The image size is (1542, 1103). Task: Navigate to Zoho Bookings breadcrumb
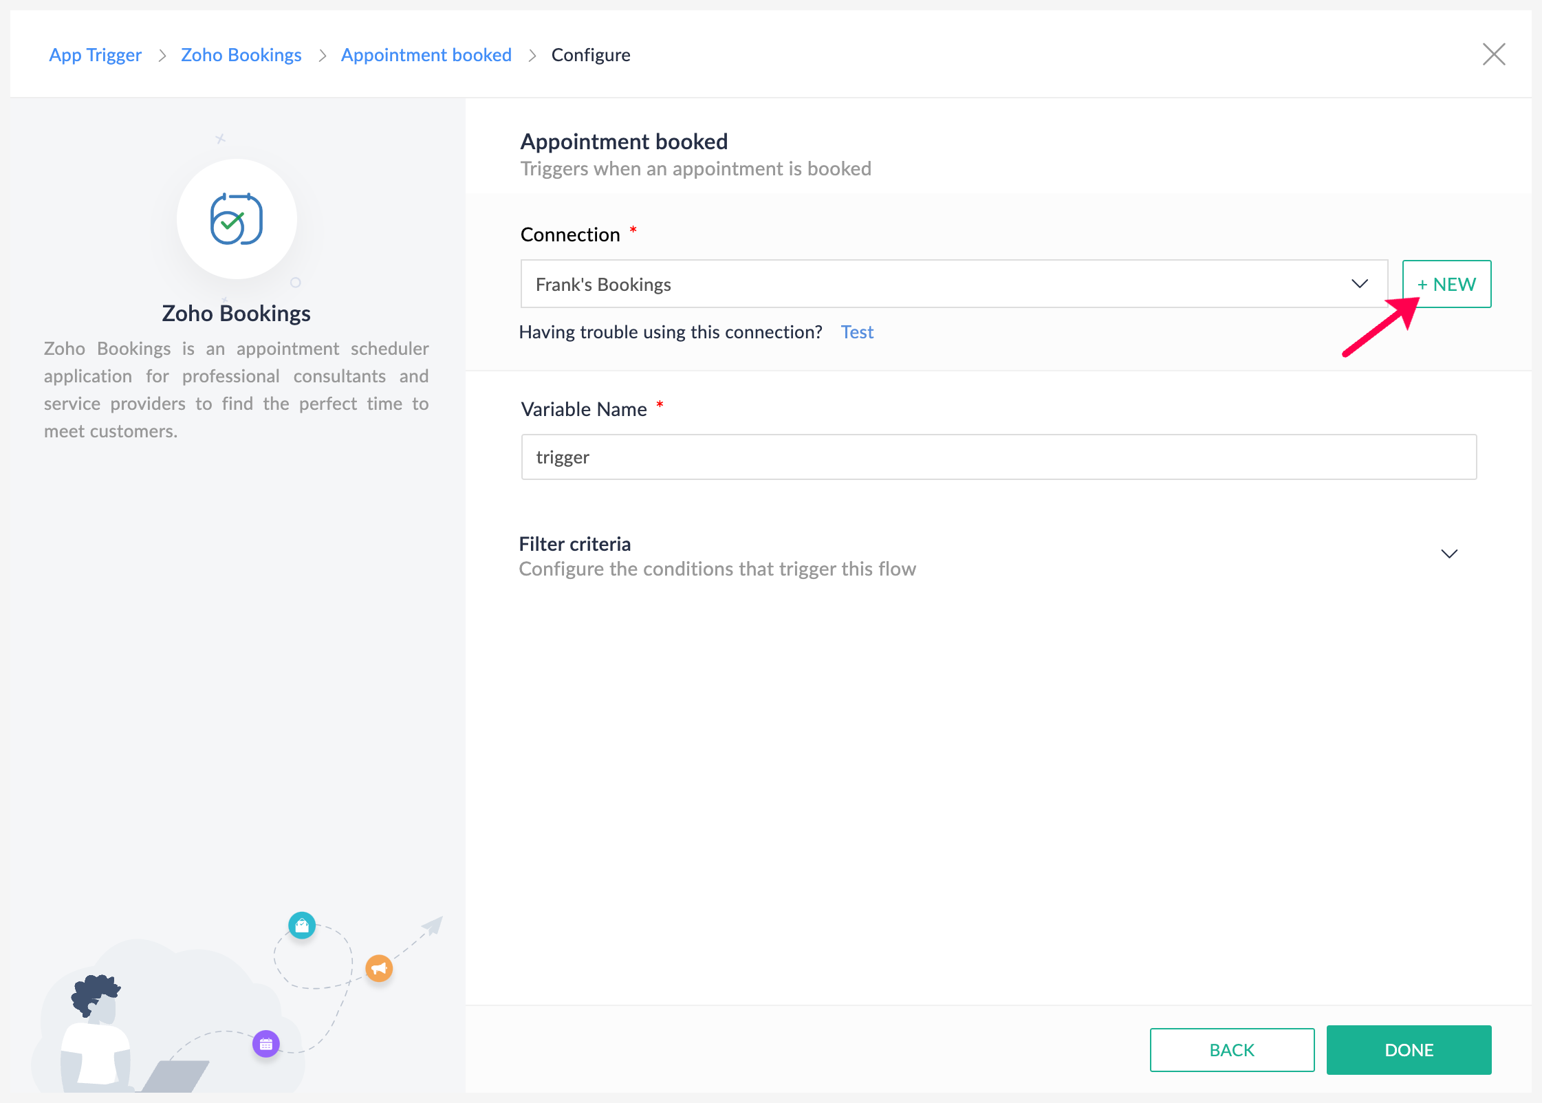tap(241, 55)
